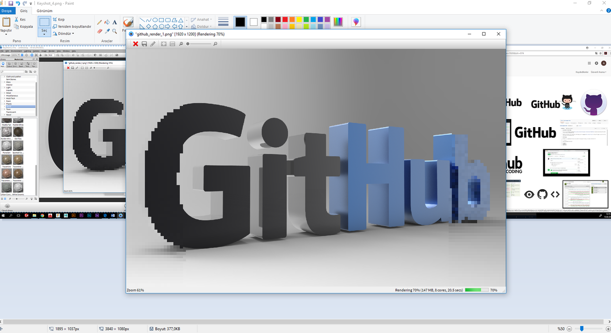Stop the render with the red X icon
Screen dimensions: 611x333
pos(136,43)
